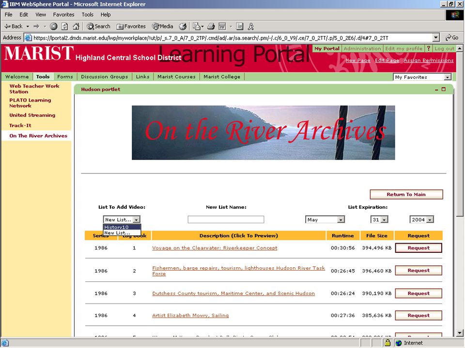The image size is (465, 348).
Task: Maximize the Hudson portlet
Action: (444, 89)
